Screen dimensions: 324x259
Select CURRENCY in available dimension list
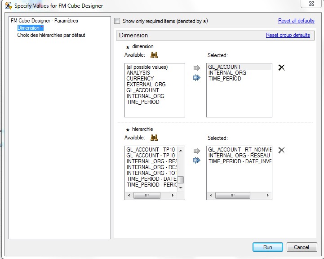(140, 79)
